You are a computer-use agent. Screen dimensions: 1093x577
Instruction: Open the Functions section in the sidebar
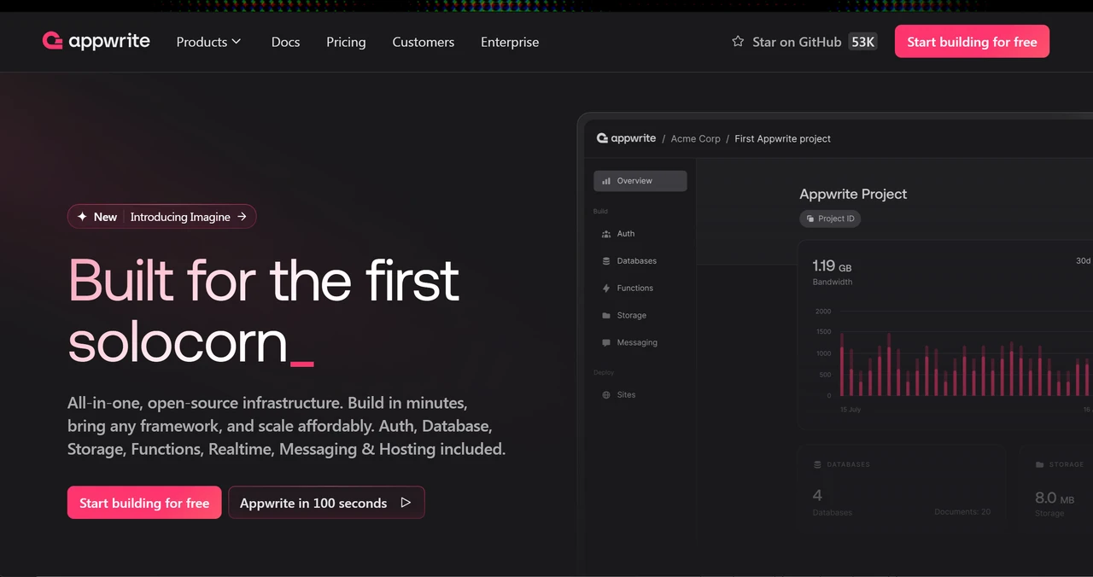click(x=634, y=288)
